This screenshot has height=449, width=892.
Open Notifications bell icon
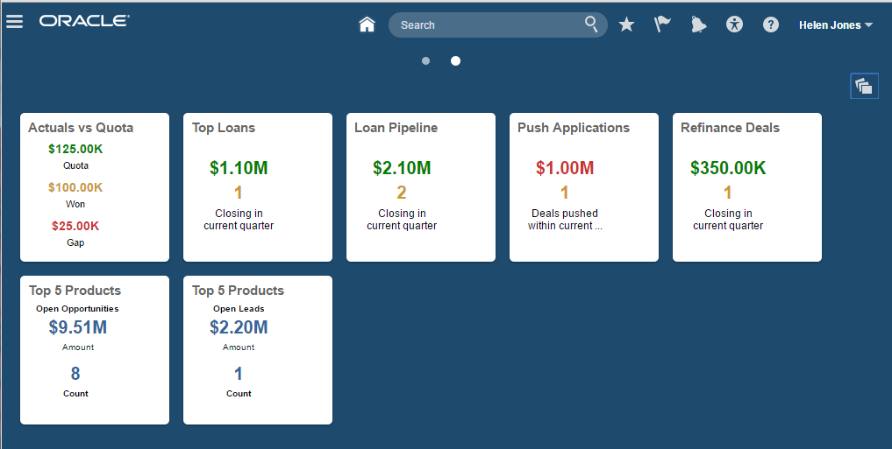(x=698, y=25)
